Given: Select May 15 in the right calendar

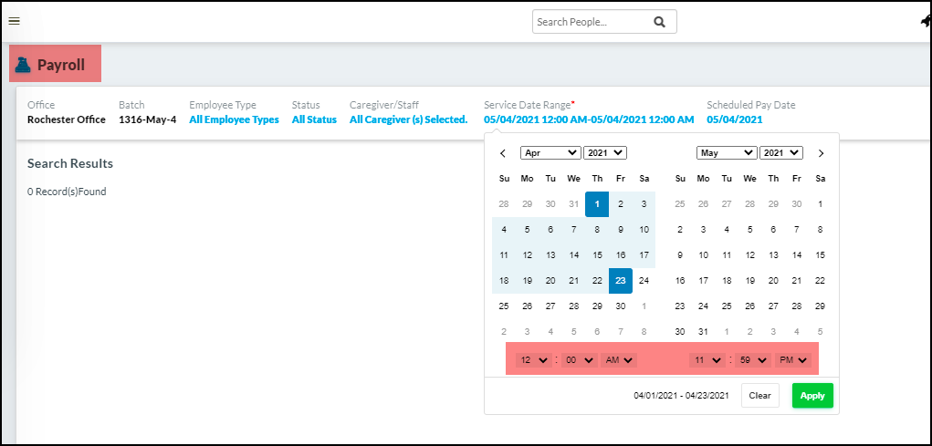Looking at the screenshot, I should click(820, 255).
